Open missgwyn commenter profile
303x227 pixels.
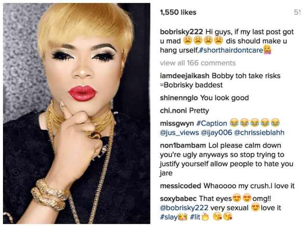pyautogui.click(x=177, y=123)
